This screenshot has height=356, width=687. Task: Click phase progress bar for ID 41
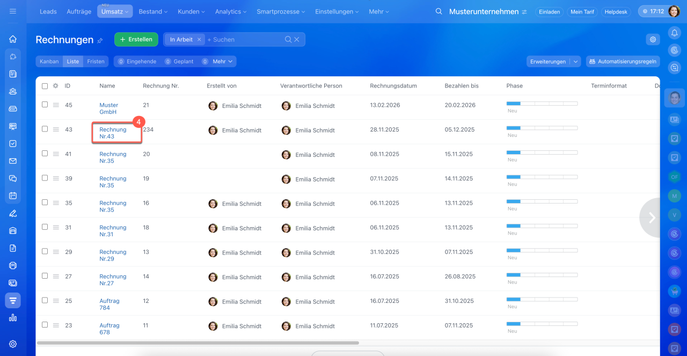pos(542,152)
